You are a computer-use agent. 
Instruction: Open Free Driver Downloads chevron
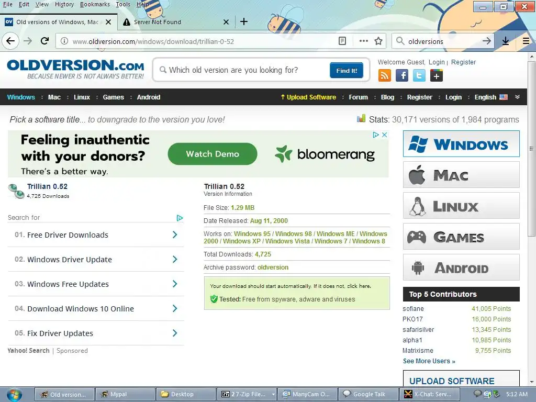coord(175,234)
